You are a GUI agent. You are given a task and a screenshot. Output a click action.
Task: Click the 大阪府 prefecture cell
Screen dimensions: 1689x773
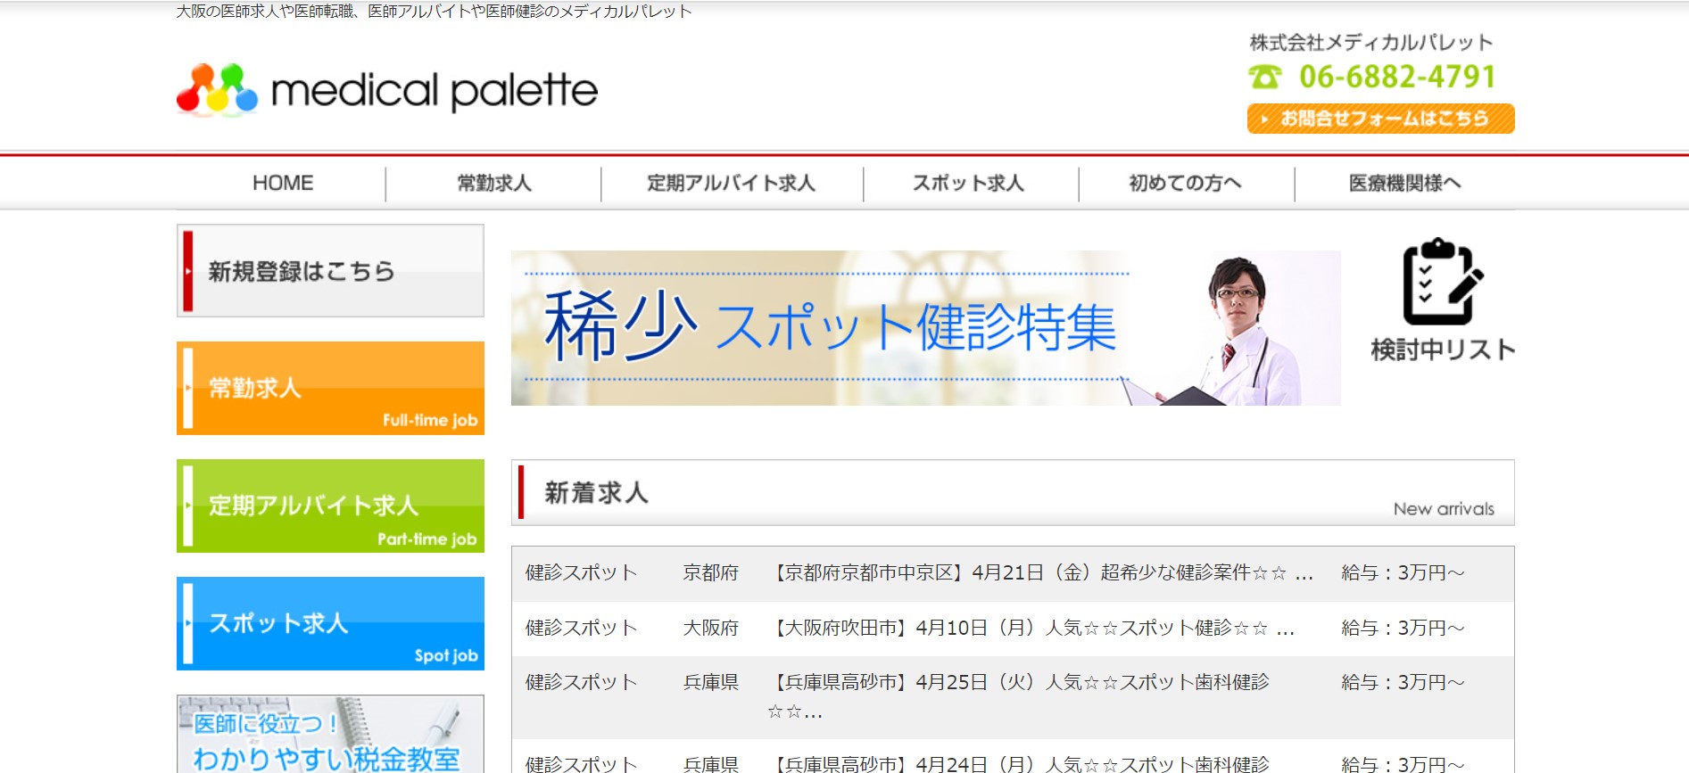[711, 629]
